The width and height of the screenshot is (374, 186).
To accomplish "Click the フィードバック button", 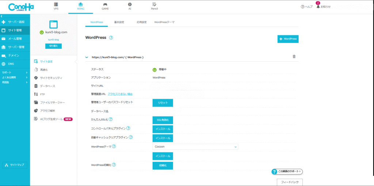I will coord(290,182).
